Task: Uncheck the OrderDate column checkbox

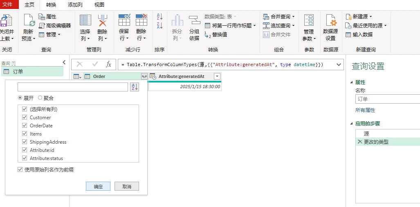Action: coord(25,125)
